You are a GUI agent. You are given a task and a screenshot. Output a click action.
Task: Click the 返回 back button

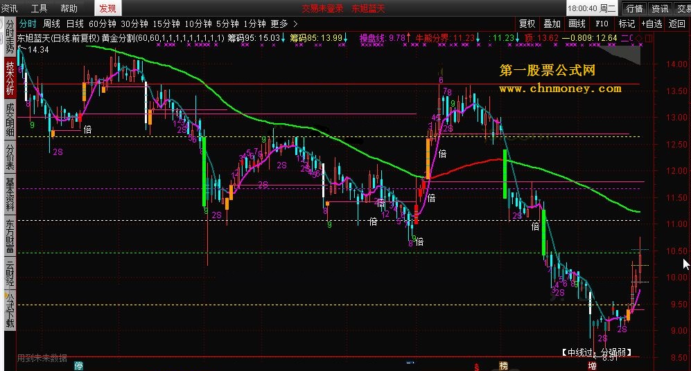point(677,24)
